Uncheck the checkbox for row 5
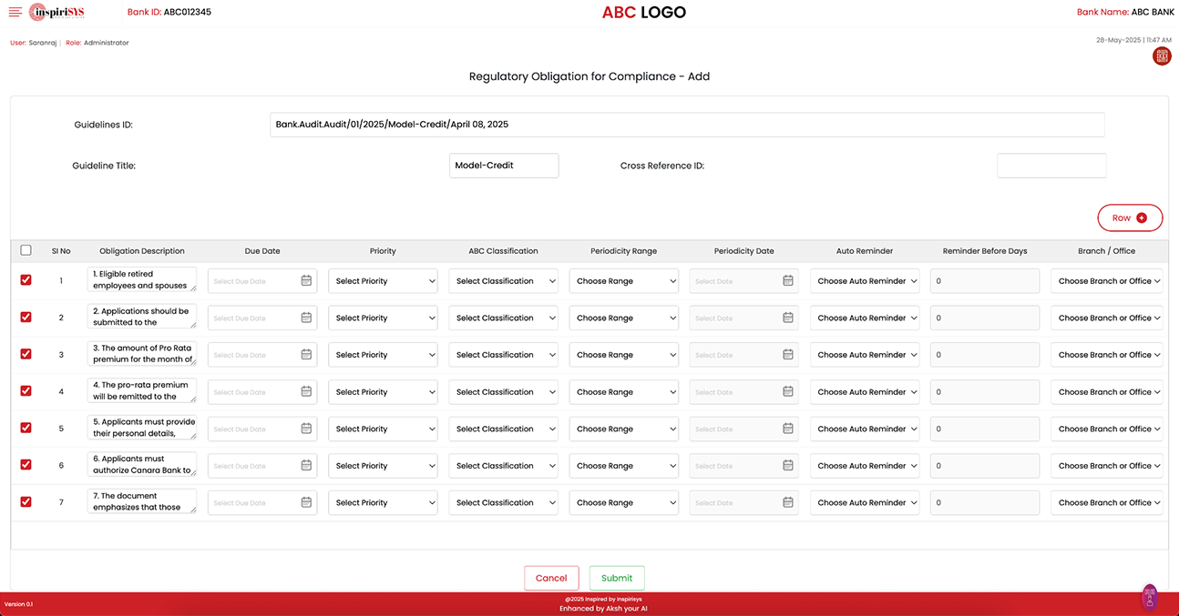1179x616 pixels. pyautogui.click(x=26, y=428)
